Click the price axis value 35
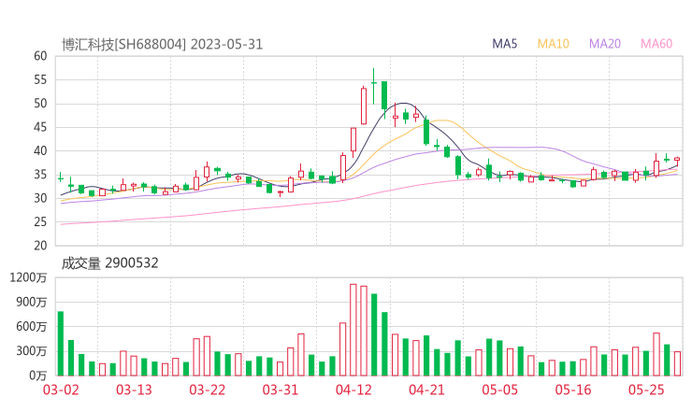The image size is (692, 411). [40, 175]
